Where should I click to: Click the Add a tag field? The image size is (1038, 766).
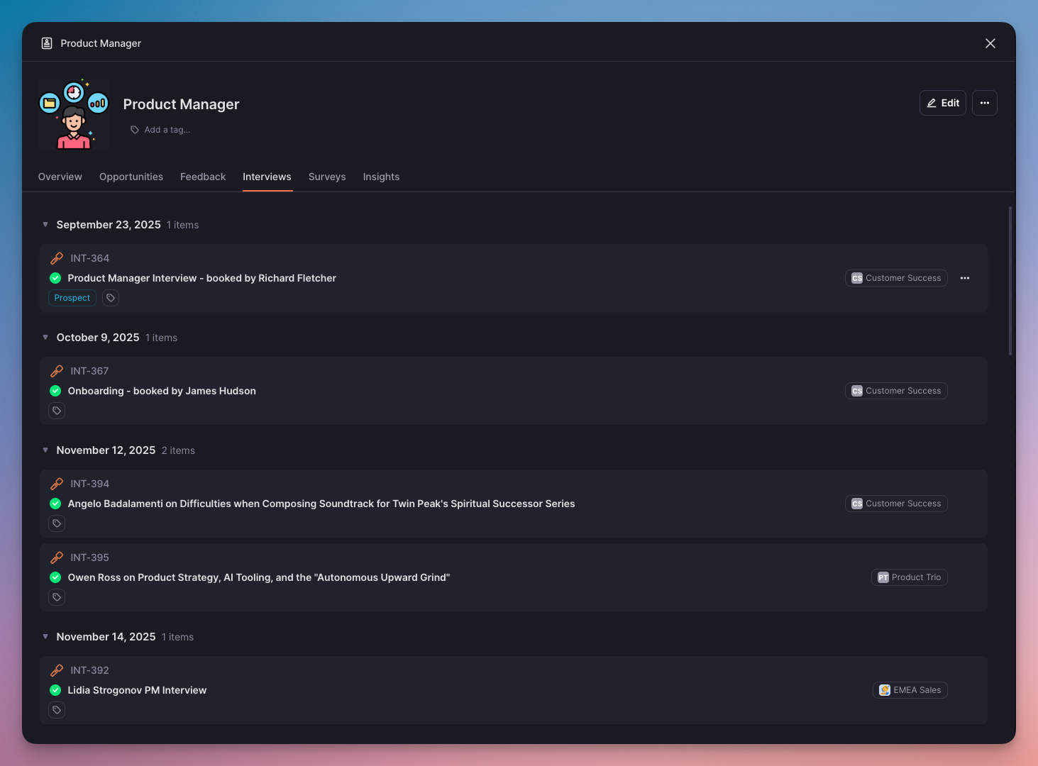coord(167,130)
